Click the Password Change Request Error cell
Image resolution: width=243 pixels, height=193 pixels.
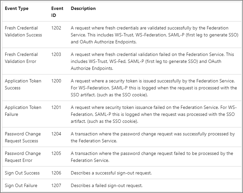(23, 157)
